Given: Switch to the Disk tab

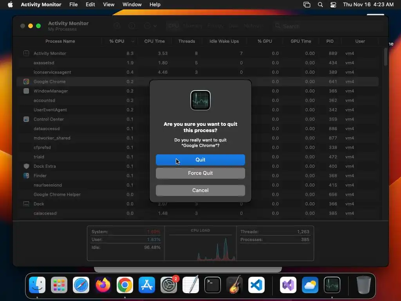Looking at the screenshot, I should (233, 26).
